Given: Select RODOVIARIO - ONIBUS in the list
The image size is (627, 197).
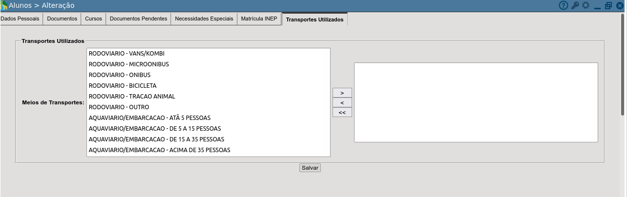Looking at the screenshot, I should click(x=120, y=75).
